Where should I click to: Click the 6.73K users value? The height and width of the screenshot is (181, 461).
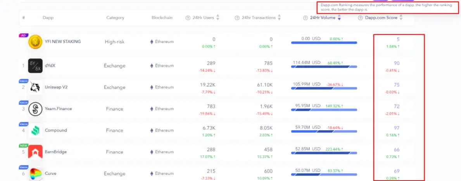tap(209, 128)
